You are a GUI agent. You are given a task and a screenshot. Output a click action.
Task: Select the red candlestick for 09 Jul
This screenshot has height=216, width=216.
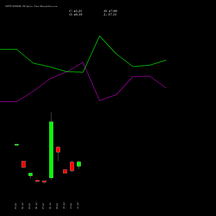pos(58,149)
